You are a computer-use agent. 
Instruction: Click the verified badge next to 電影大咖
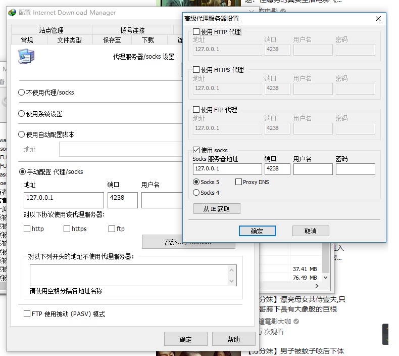[296, 321]
